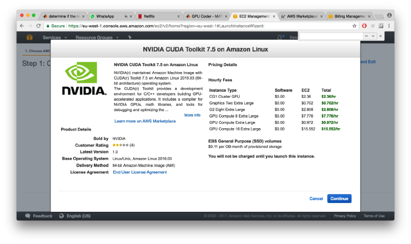The width and height of the screenshot is (411, 244).
Task: Open the notifications bell icon
Action: 279,37
